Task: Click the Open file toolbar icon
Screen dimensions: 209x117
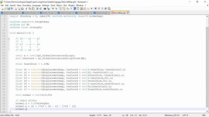Action: click(x=5, y=9)
